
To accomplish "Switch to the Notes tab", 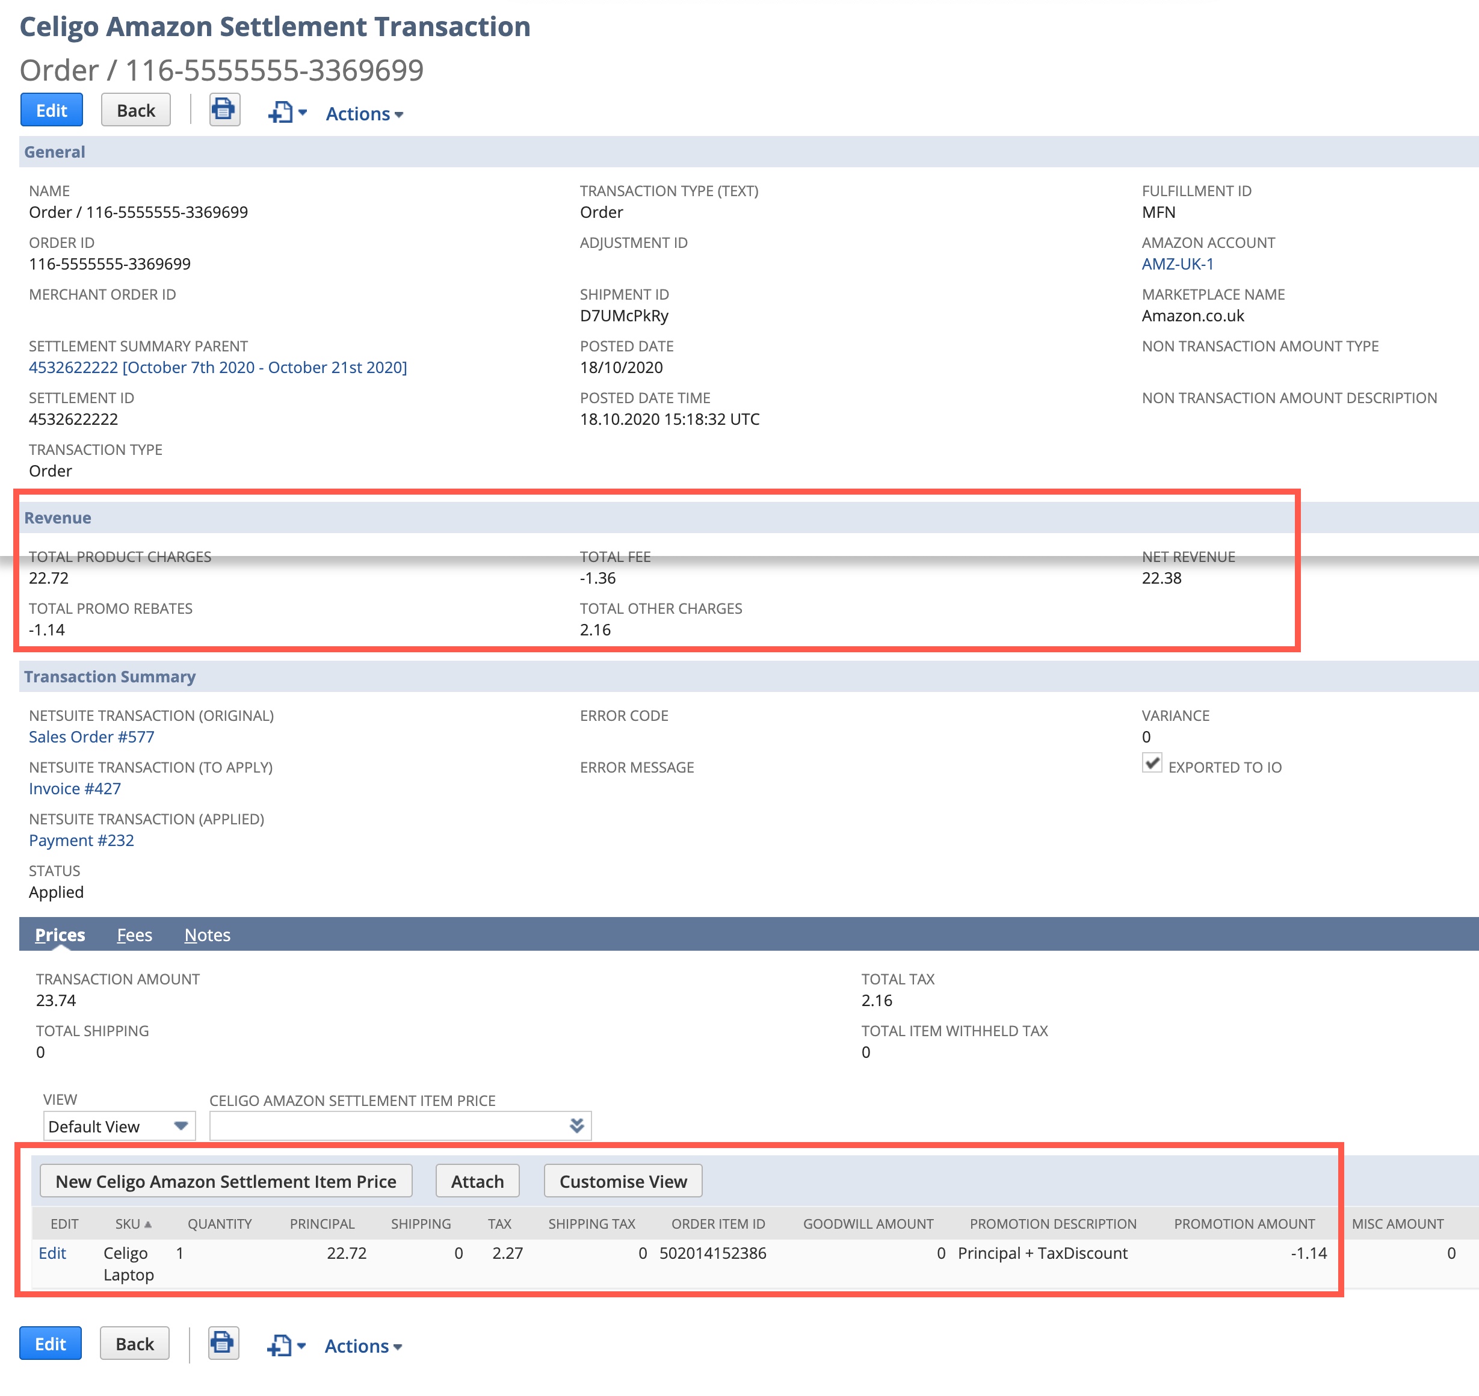I will coord(208,934).
